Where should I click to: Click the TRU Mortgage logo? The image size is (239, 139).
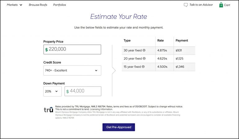(x=48, y=110)
